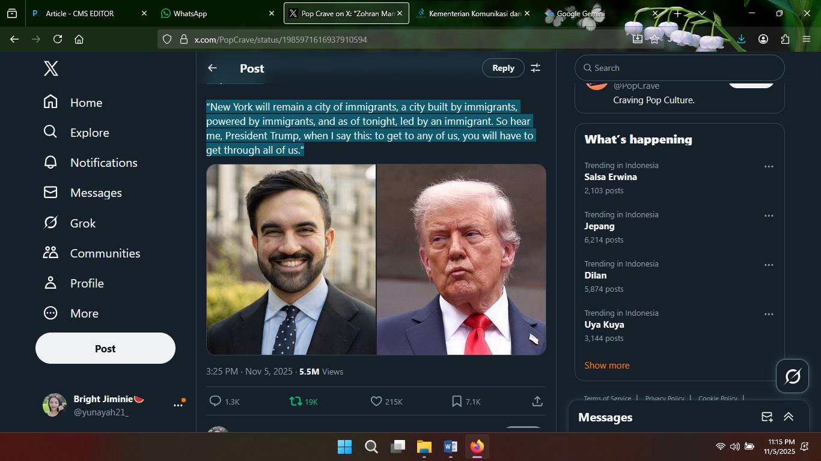The image size is (821, 461).
Task: Bookmark page with star icon
Action: (x=655, y=39)
